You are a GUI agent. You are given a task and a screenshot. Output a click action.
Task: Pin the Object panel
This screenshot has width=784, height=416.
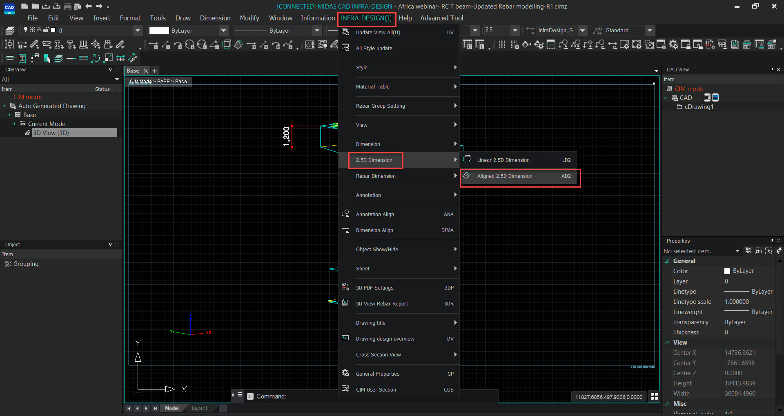pos(110,244)
